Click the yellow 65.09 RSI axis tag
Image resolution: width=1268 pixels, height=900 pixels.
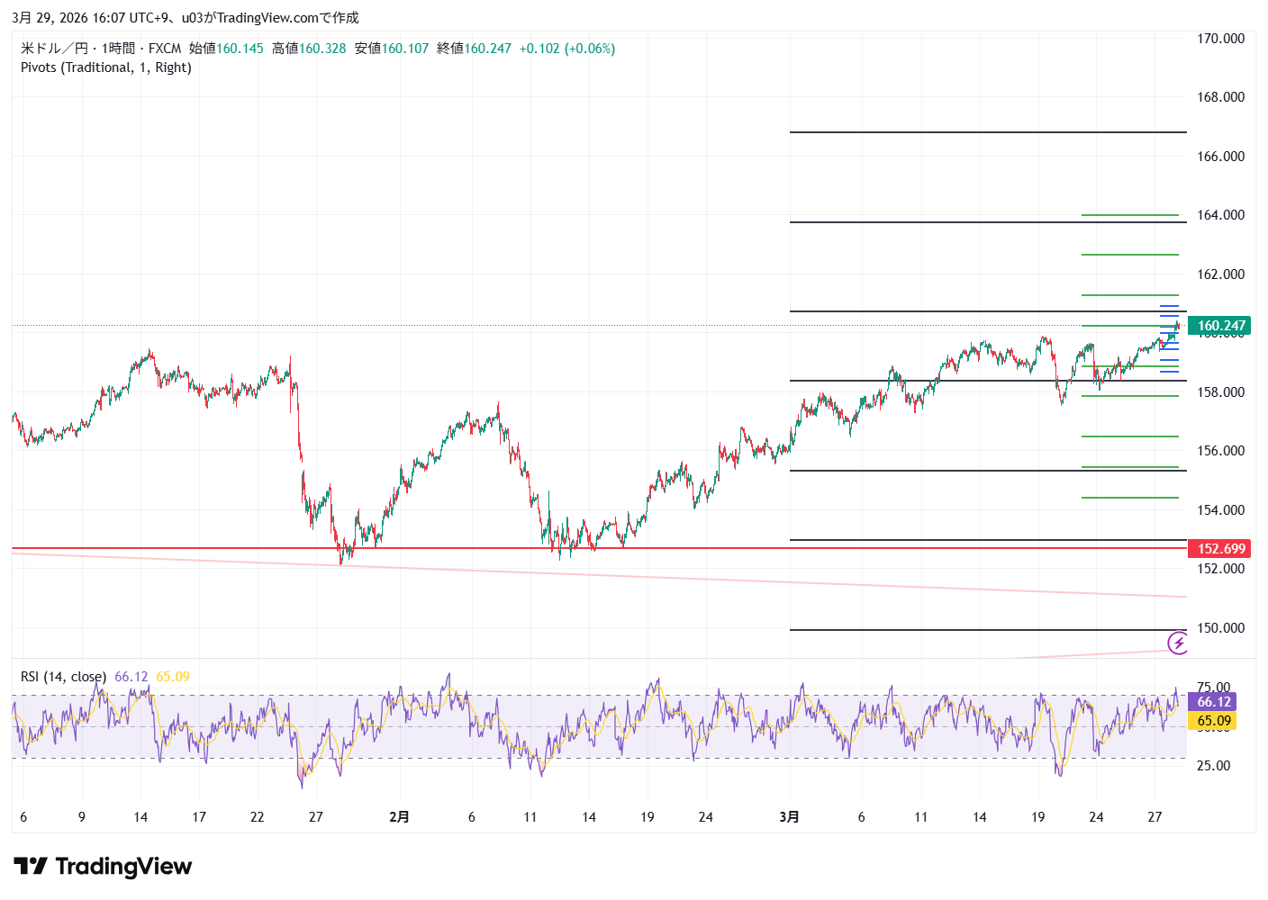point(1213,721)
